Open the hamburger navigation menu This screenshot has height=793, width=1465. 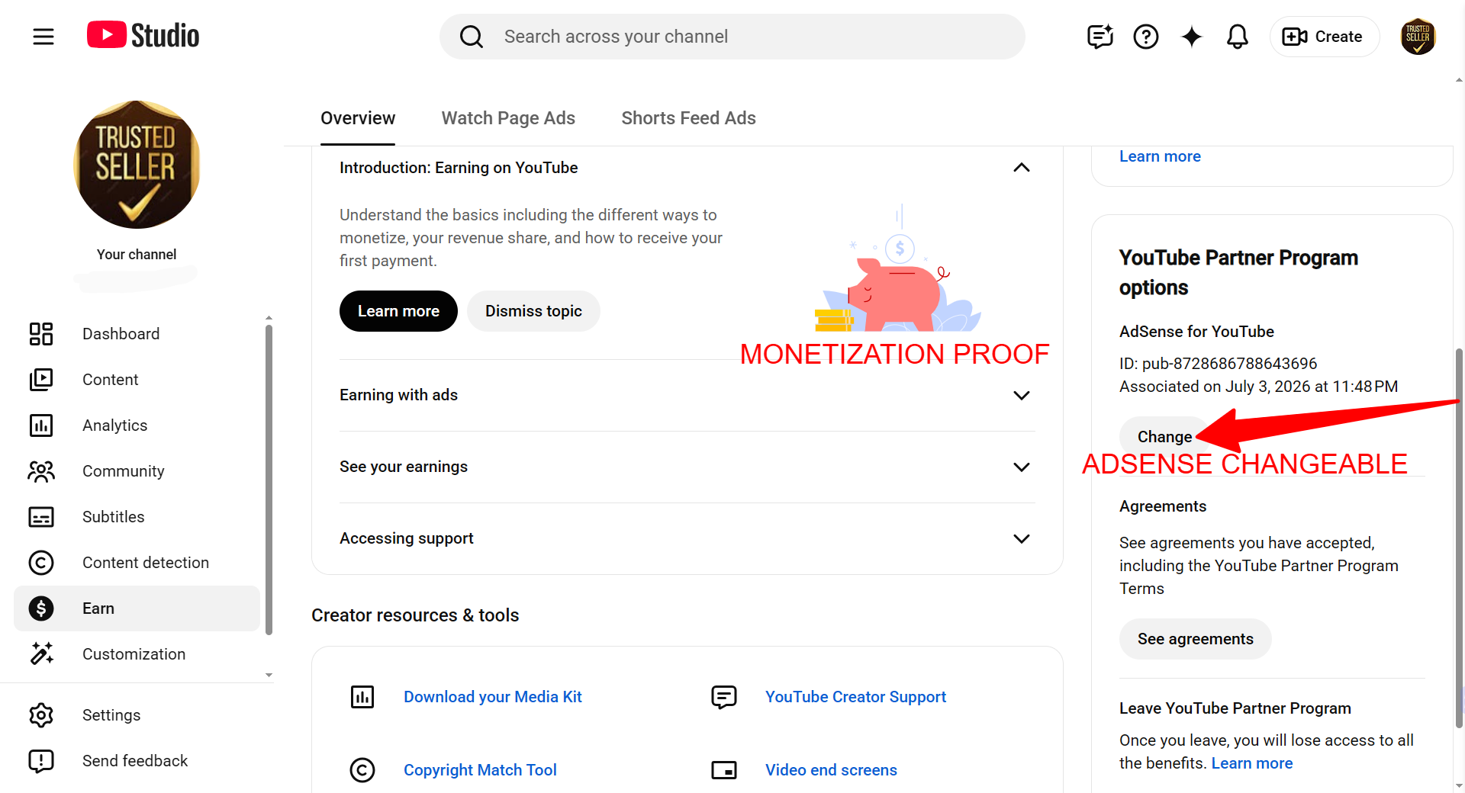[43, 37]
